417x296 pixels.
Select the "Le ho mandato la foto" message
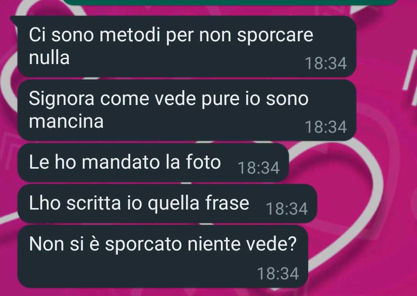click(x=153, y=162)
